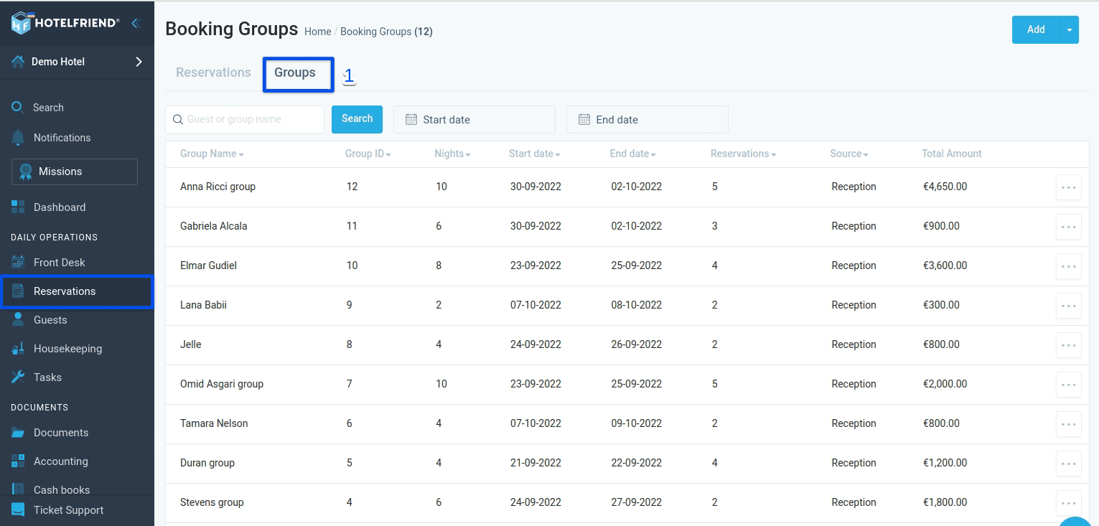This screenshot has height=526, width=1099.
Task: Click the Start date input field
Action: (x=474, y=120)
